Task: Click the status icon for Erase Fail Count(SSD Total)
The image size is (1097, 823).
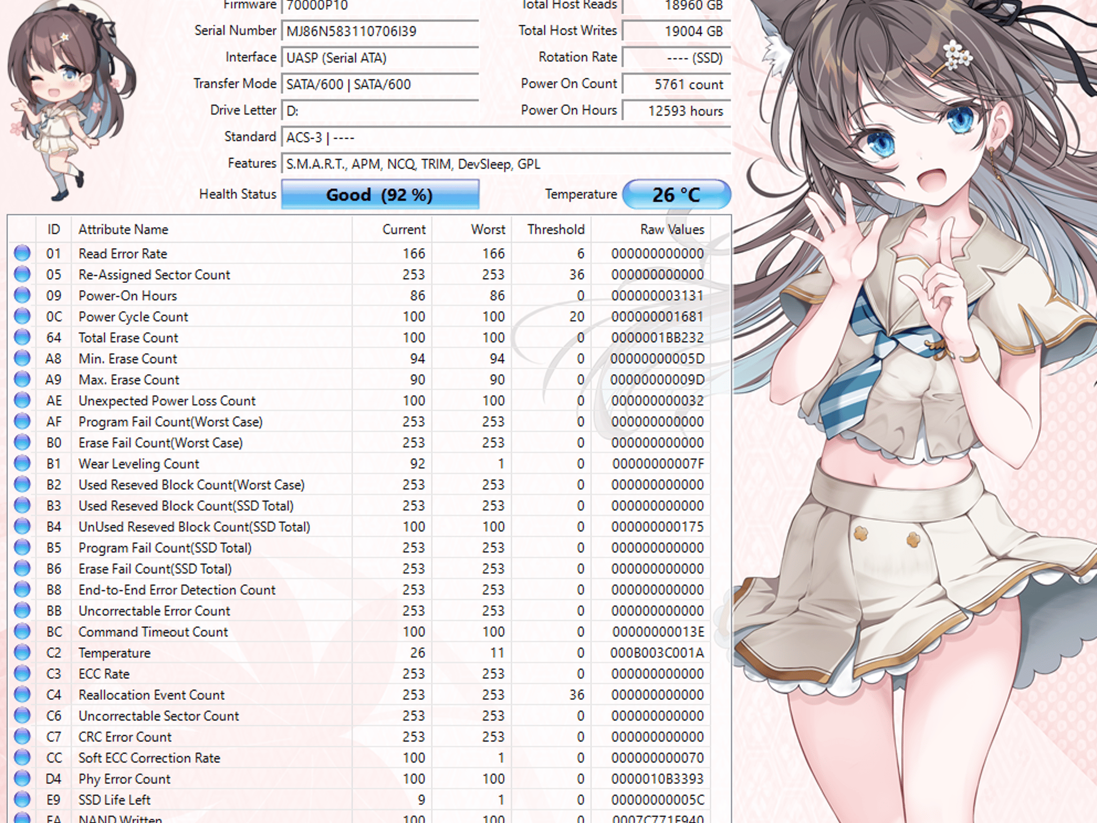Action: (x=22, y=568)
